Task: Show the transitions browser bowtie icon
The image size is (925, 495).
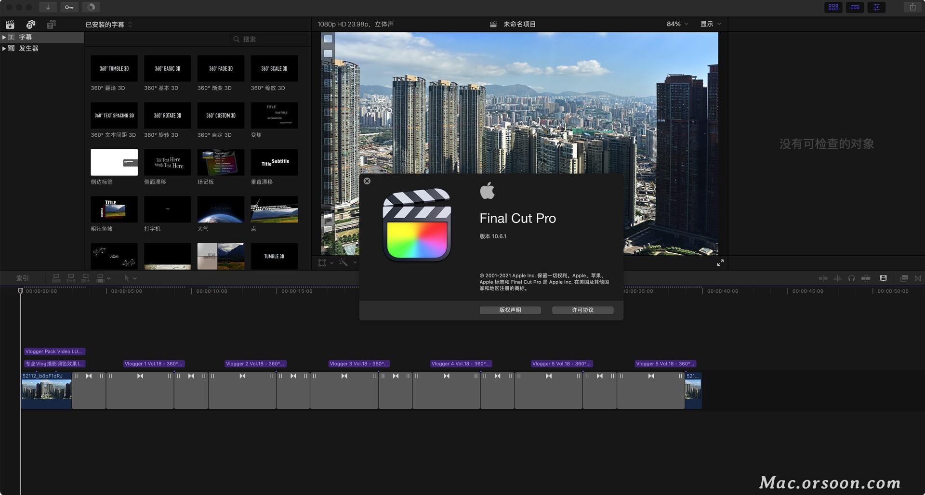Action: 918,278
